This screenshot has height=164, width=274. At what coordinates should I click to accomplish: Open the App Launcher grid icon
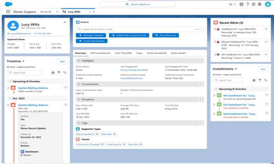coord(8,11)
